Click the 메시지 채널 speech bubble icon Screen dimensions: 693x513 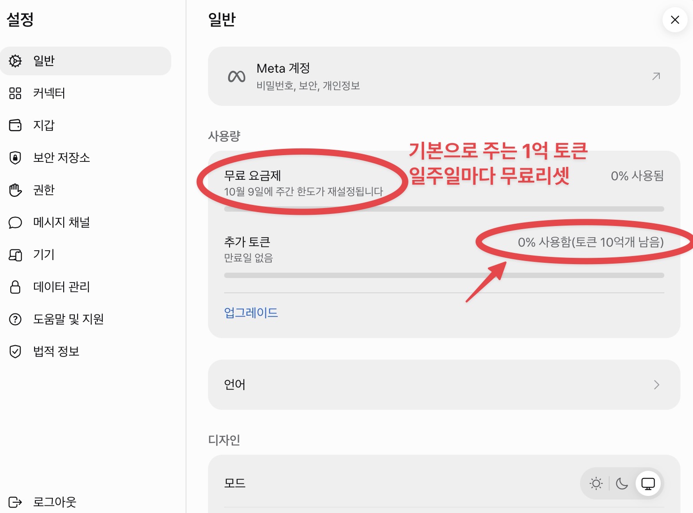(15, 222)
